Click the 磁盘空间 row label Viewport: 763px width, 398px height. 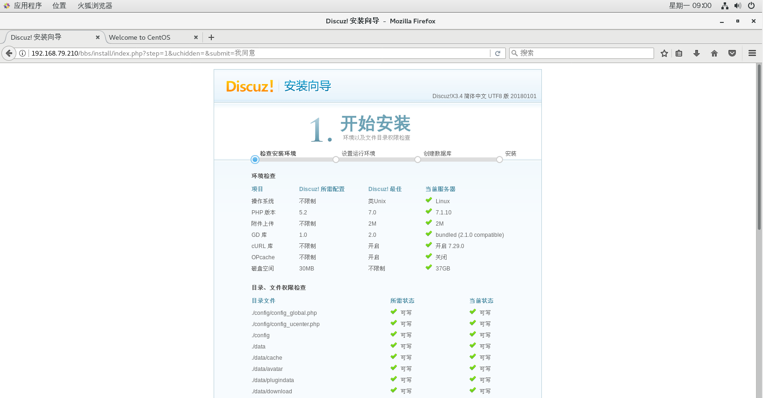pos(263,269)
